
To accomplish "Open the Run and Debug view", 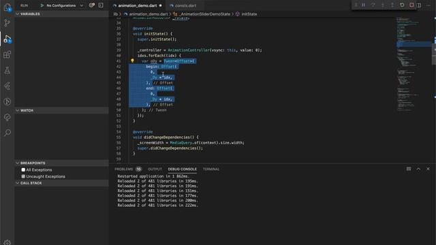I will 7,39.
